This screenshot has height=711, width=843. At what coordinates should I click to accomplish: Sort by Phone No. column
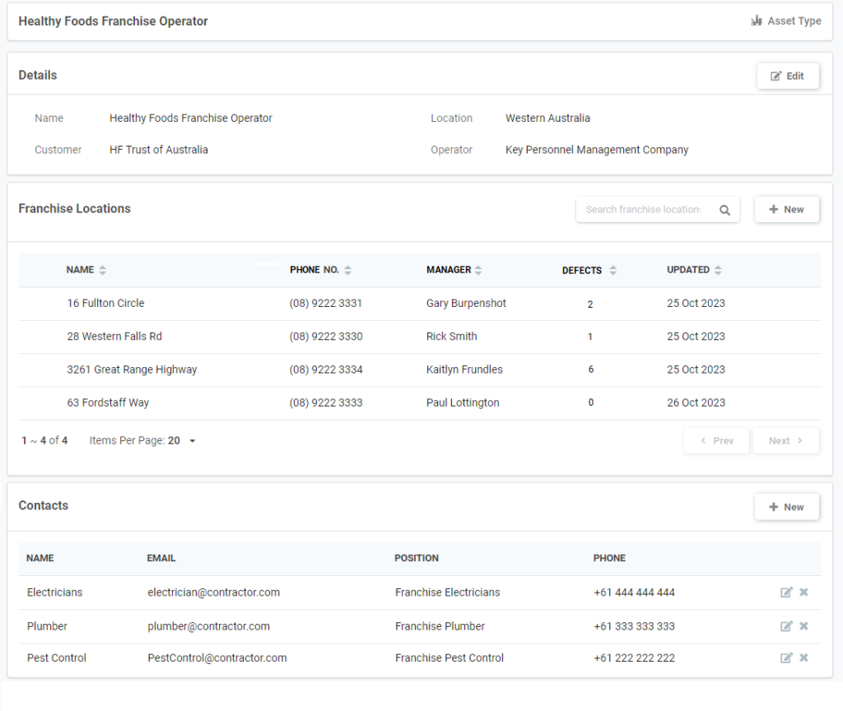click(347, 270)
